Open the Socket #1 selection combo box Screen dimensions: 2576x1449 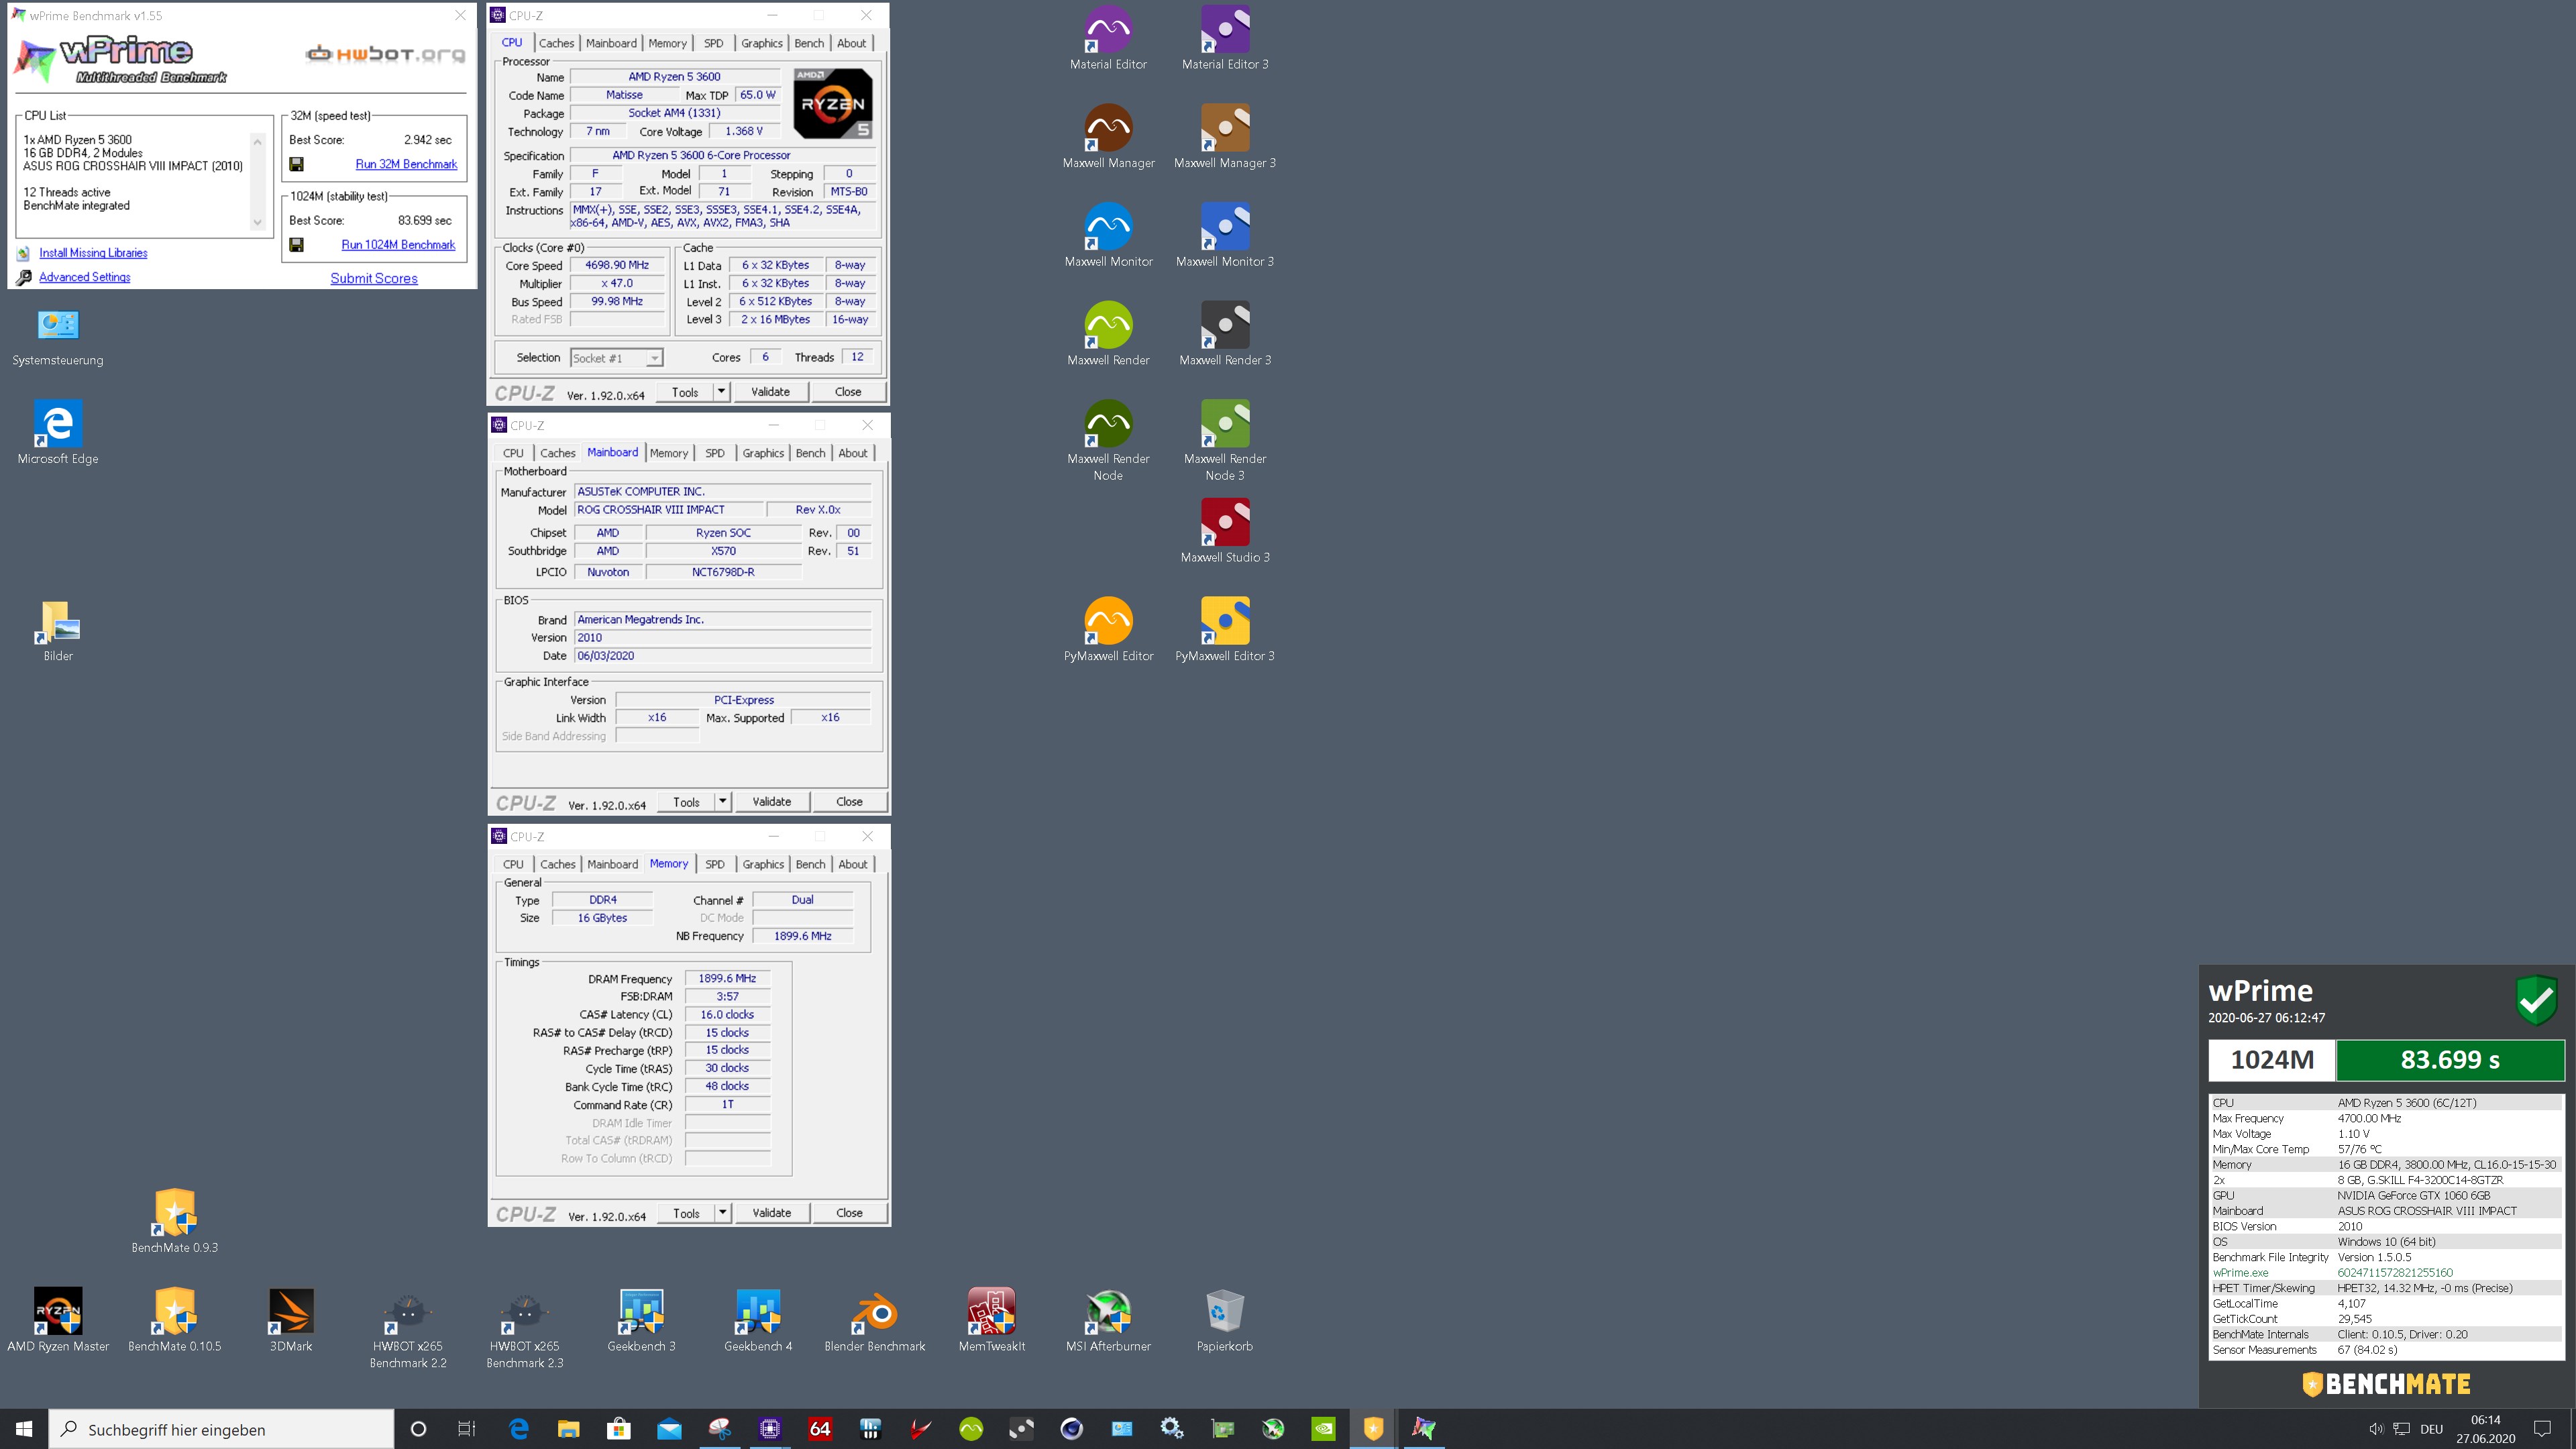pyautogui.click(x=616, y=358)
